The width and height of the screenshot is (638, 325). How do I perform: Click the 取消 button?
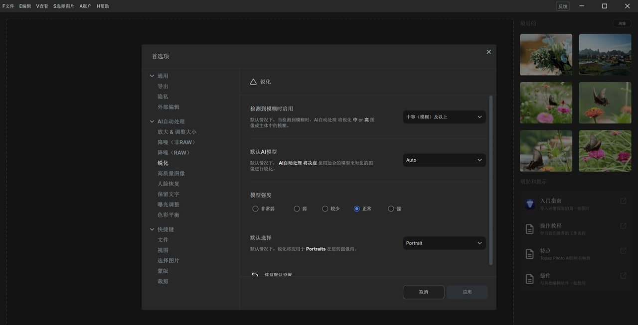click(423, 292)
